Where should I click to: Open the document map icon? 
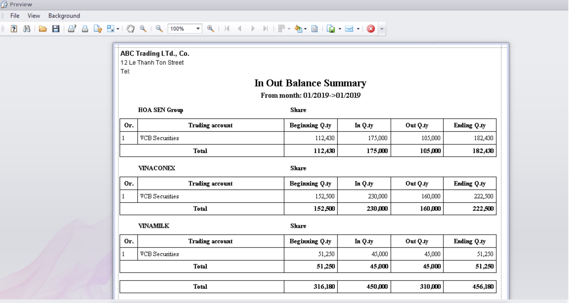pyautogui.click(x=14, y=29)
